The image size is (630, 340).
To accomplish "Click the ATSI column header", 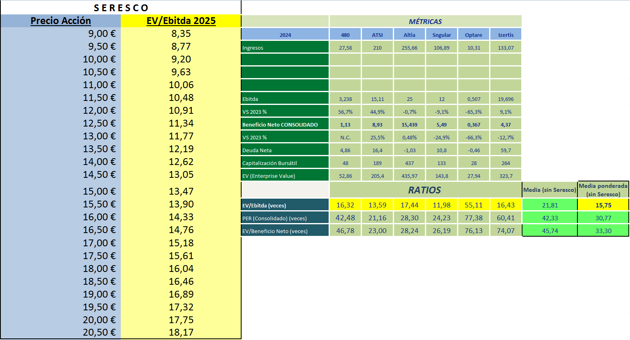I will click(377, 35).
